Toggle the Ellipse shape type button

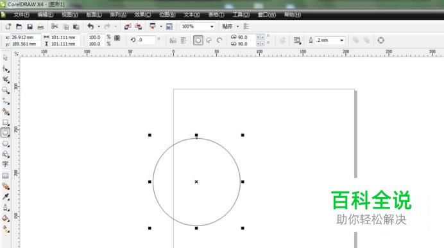point(198,40)
